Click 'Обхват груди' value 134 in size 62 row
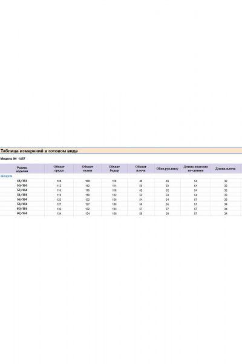 [x=59, y=214]
